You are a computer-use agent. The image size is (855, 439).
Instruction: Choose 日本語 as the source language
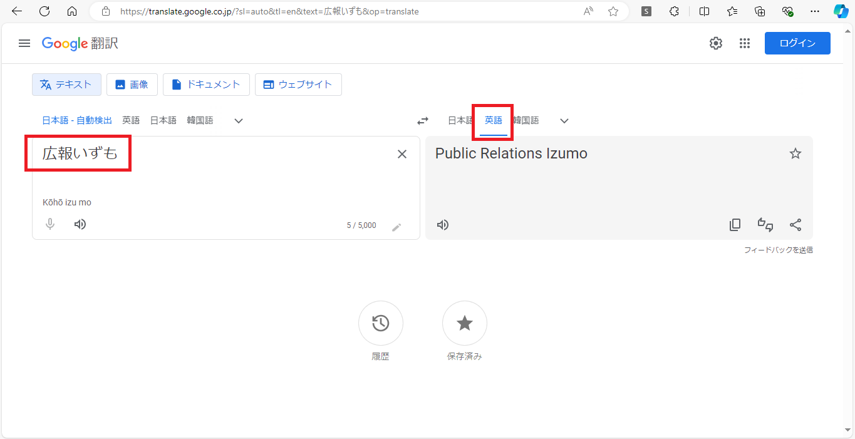tap(163, 120)
